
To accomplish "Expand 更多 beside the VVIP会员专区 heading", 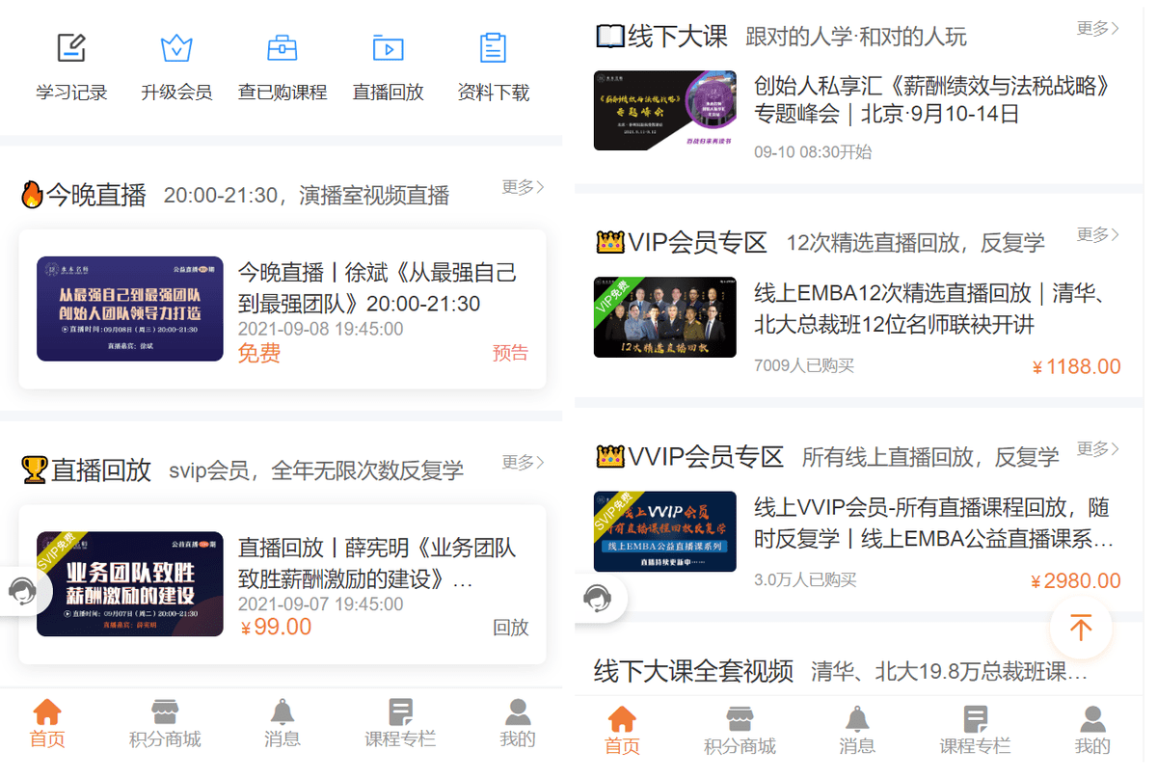I will [x=1097, y=449].
